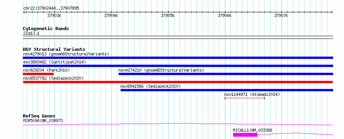Click the MICALL1|NM_033386 gene label
This screenshot has height=139, width=344.
point(252,130)
